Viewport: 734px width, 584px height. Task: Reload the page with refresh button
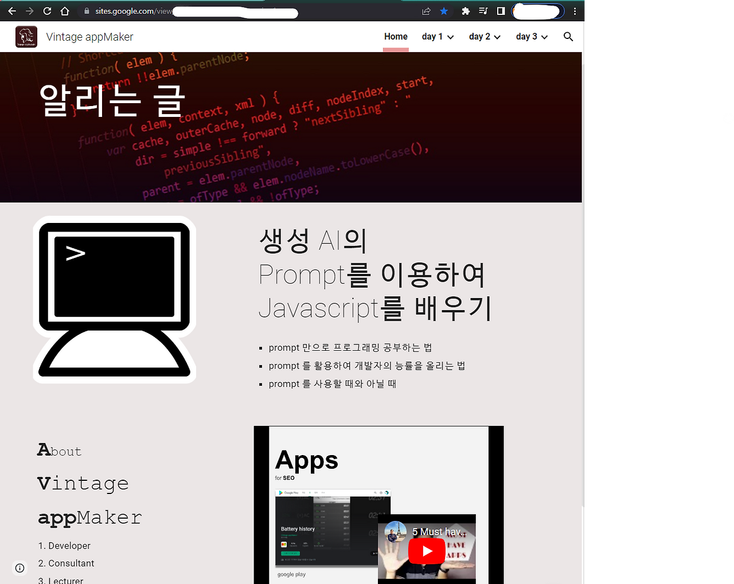tap(47, 11)
